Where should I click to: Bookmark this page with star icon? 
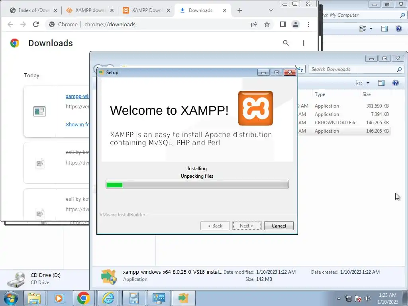(x=267, y=24)
